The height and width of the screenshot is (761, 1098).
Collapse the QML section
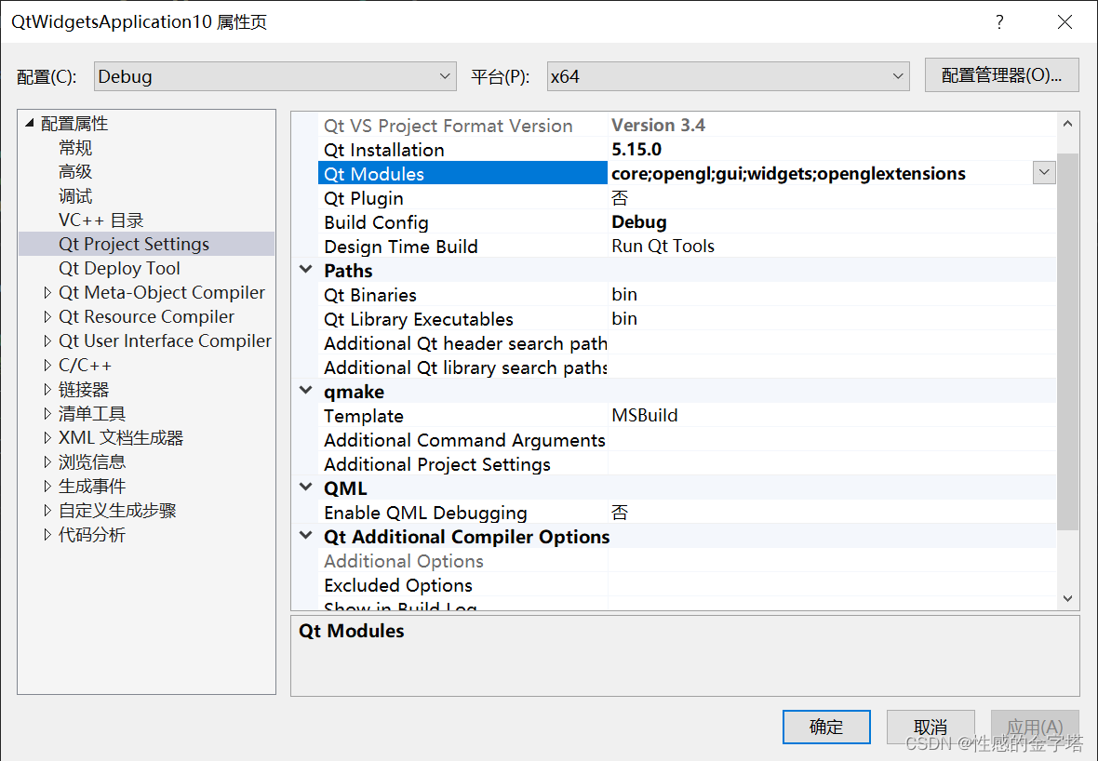(x=306, y=487)
